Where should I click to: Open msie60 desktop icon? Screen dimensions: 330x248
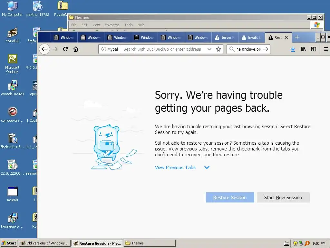point(13,194)
